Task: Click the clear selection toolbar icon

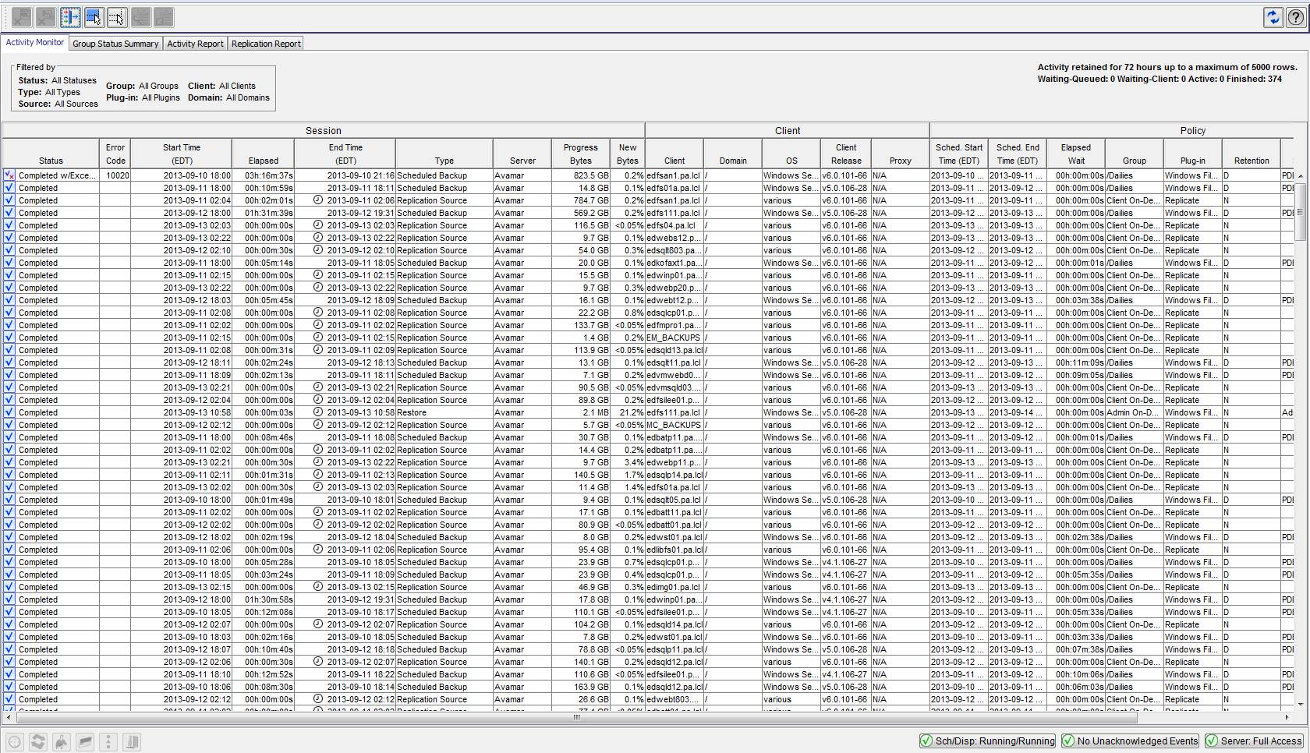Action: 117,17
